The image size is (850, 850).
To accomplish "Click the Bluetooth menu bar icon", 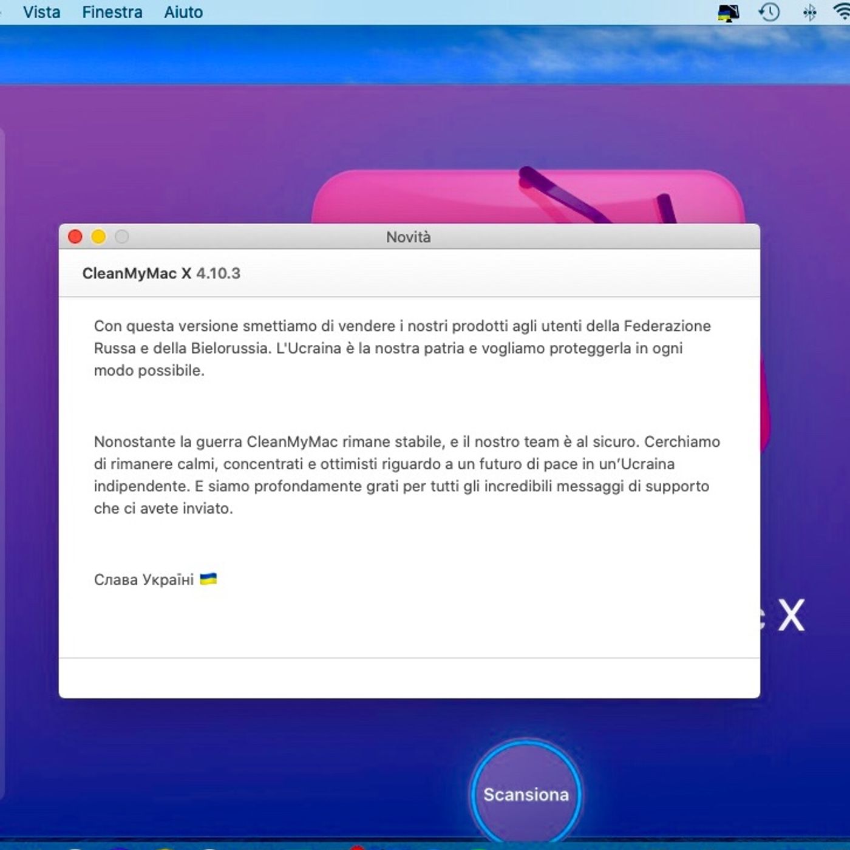I will point(809,13).
